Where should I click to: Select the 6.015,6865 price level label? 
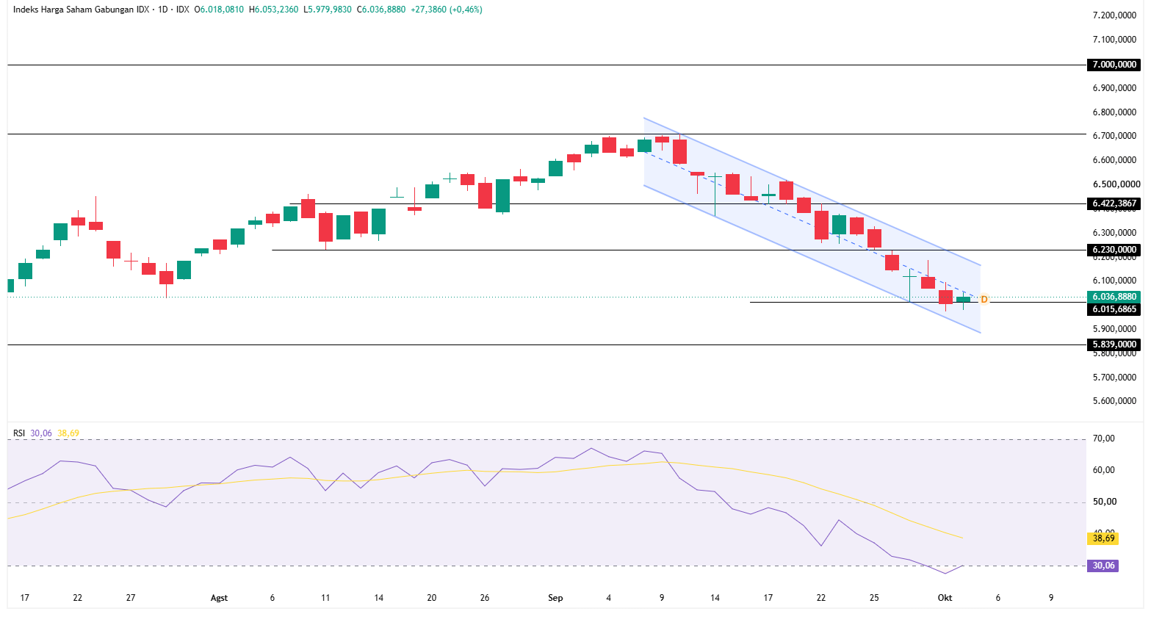(1114, 309)
